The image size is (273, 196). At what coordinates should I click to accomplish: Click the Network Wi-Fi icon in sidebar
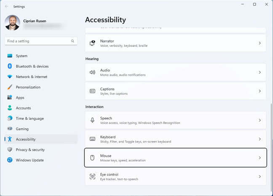click(10, 77)
